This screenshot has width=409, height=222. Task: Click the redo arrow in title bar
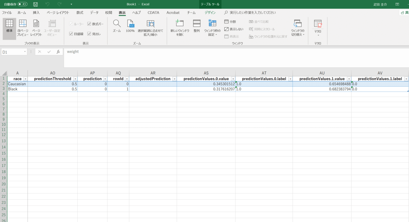tap(59, 4)
